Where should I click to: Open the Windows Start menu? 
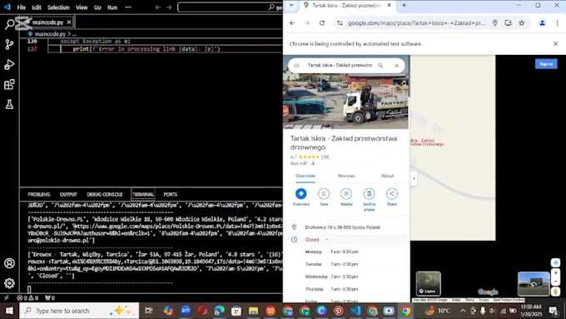tap(9, 311)
